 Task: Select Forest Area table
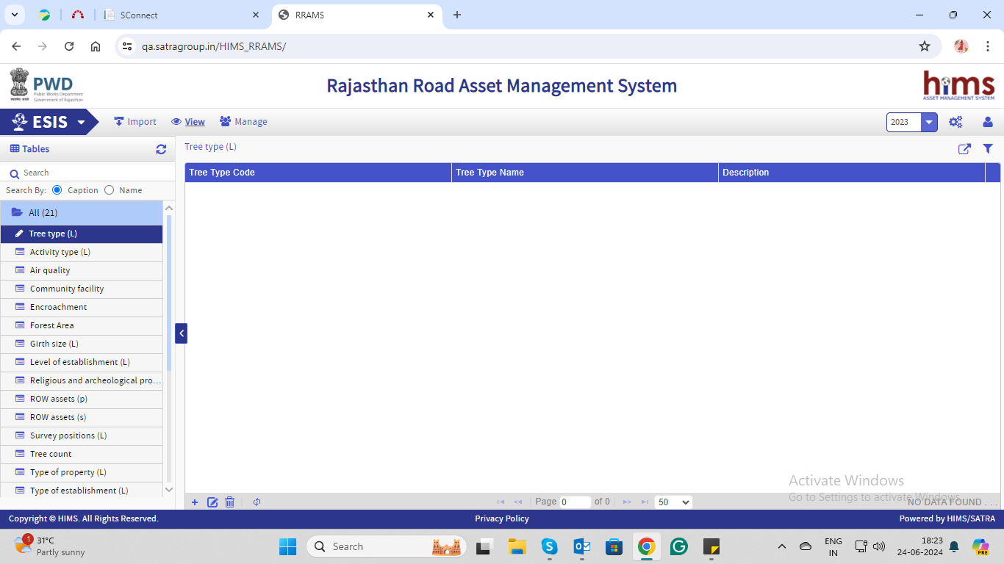click(x=81, y=325)
